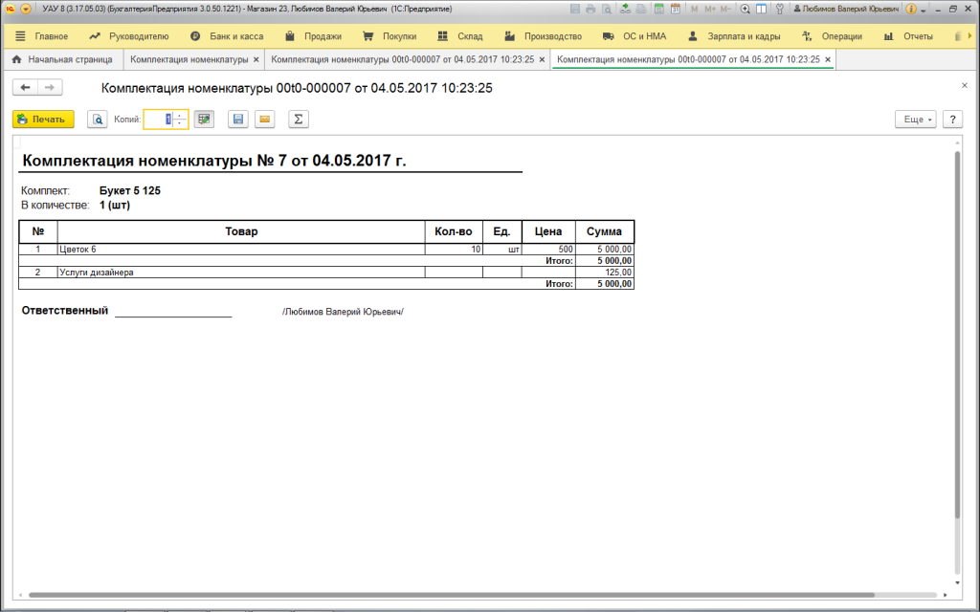Viewport: 980px width, 612px height.
Task: Switch to the Начальная страница tab
Action: [x=62, y=59]
